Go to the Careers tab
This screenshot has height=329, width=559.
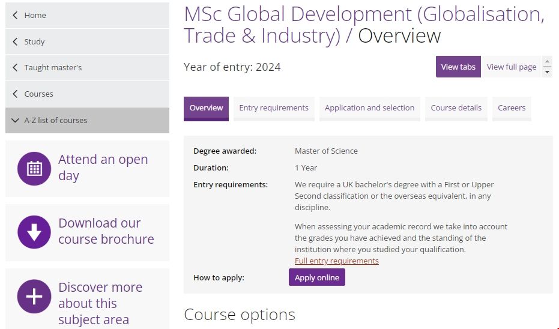511,108
